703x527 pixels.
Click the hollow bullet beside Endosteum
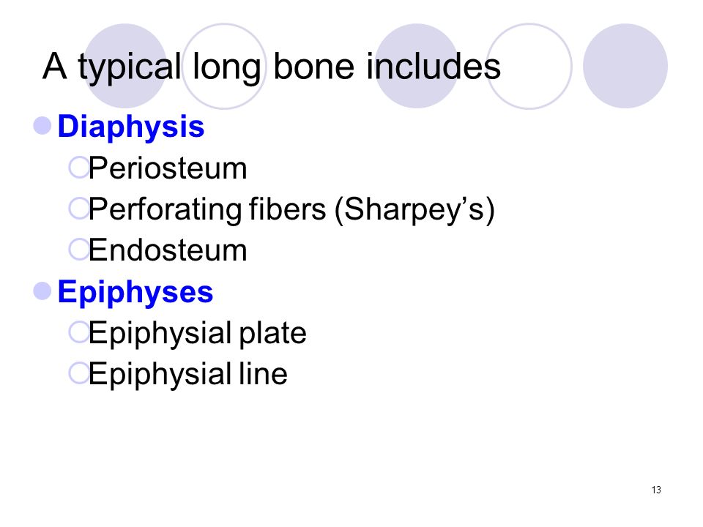pos(79,250)
